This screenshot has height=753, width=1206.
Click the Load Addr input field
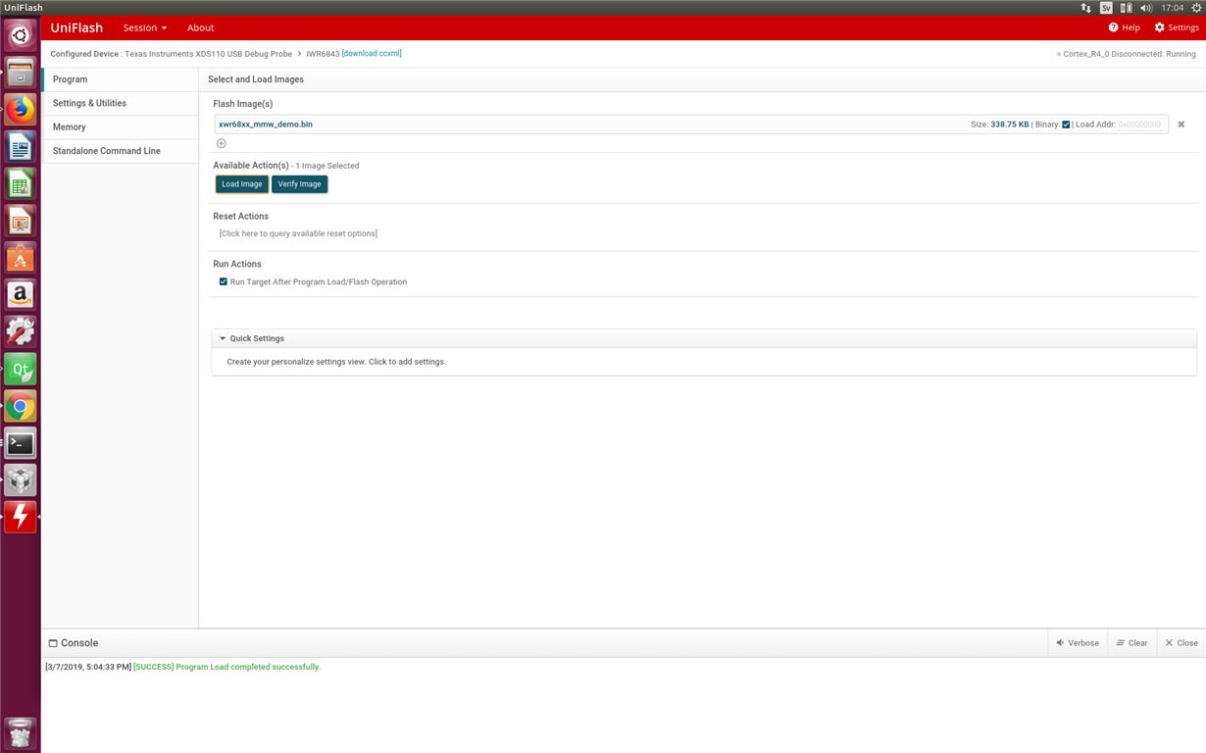click(x=1140, y=125)
